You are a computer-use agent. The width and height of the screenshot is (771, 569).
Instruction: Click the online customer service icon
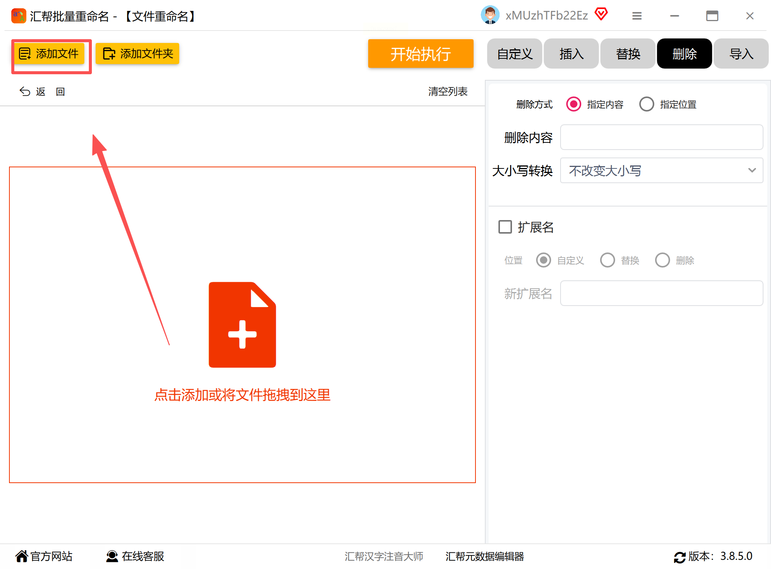(112, 556)
